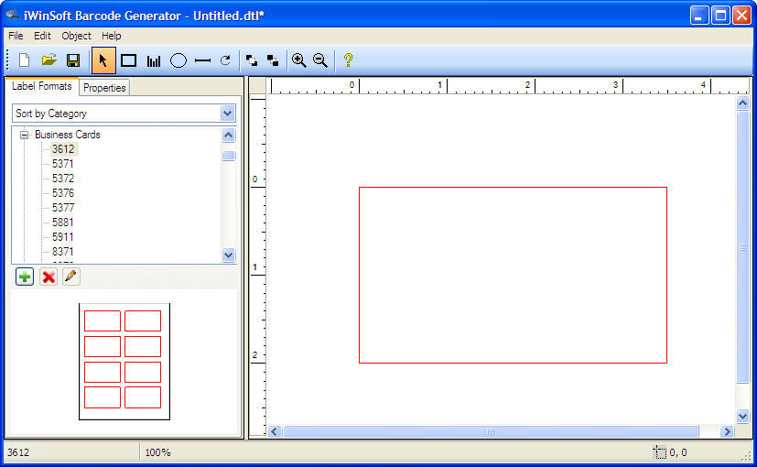Select the ellipse drawing tool

point(178,60)
